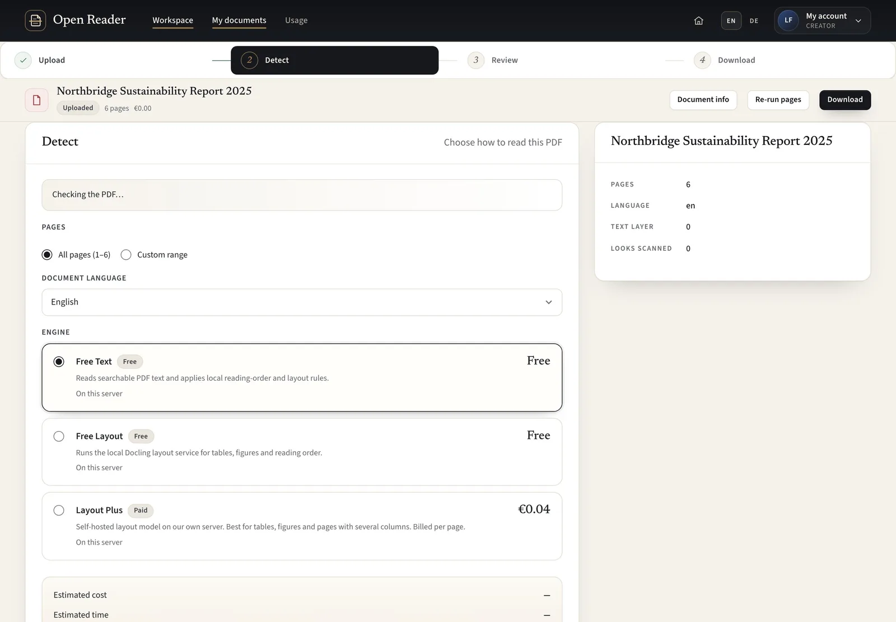Switch interface language to DE

tap(754, 21)
